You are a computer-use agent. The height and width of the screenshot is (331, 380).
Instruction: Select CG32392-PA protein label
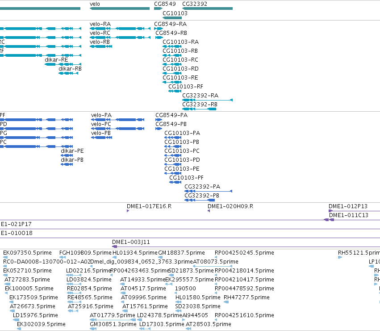[x=202, y=187]
